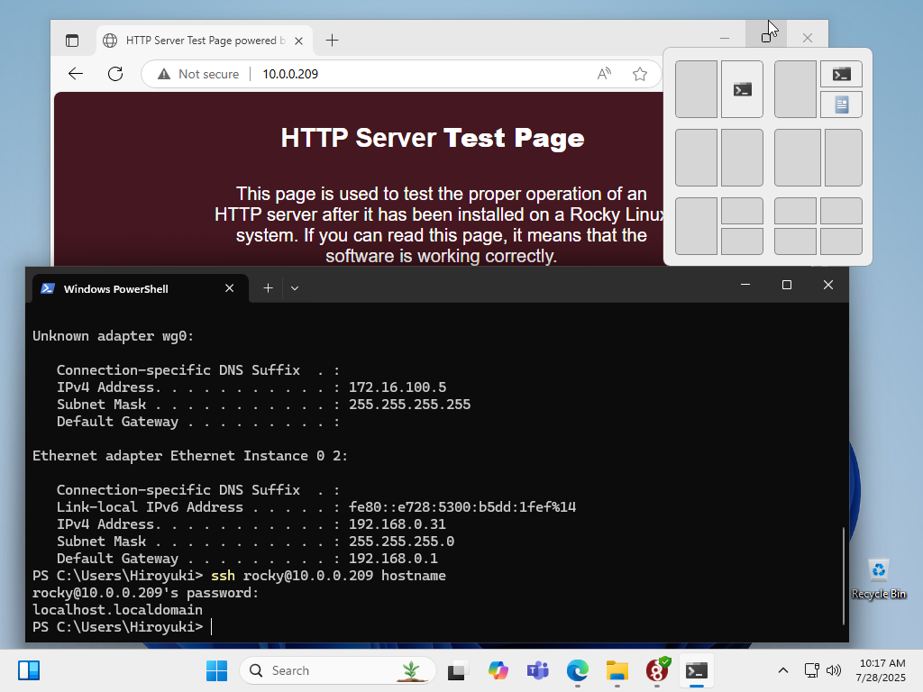Image resolution: width=923 pixels, height=692 pixels.
Task: Open the Widgets panel on the taskbar
Action: pos(28,670)
